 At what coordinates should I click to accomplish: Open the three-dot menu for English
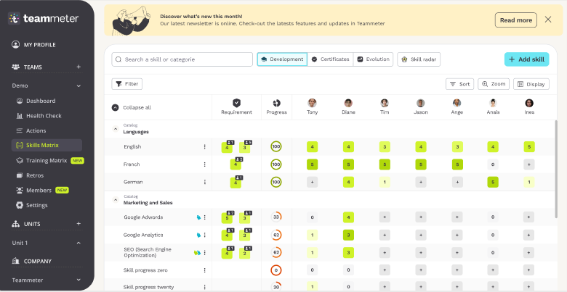pos(204,147)
